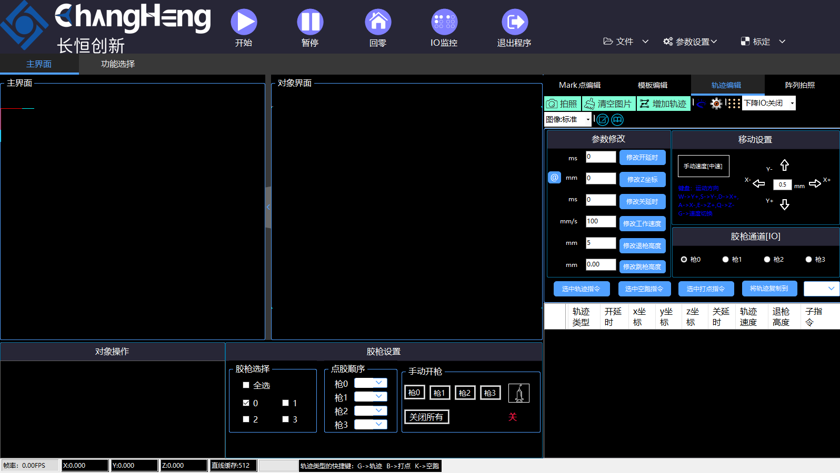Click the jog step distance input field
This screenshot has width=840, height=473.
point(782,184)
